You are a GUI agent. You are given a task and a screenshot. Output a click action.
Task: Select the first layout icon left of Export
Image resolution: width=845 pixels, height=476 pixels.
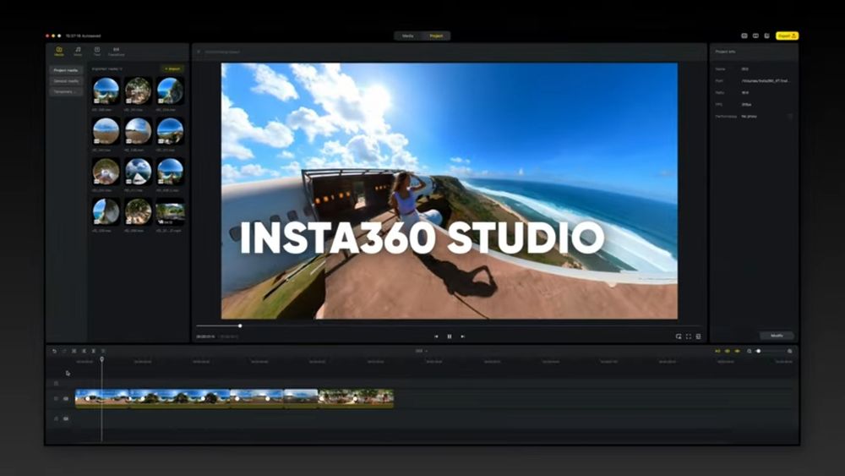click(x=744, y=36)
